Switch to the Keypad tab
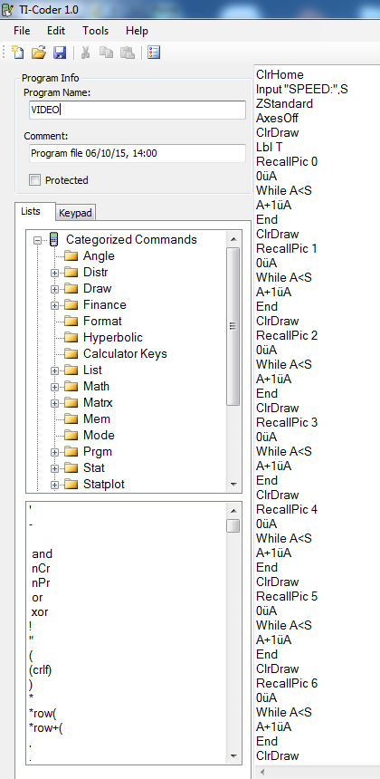380x779 pixels. coord(75,213)
